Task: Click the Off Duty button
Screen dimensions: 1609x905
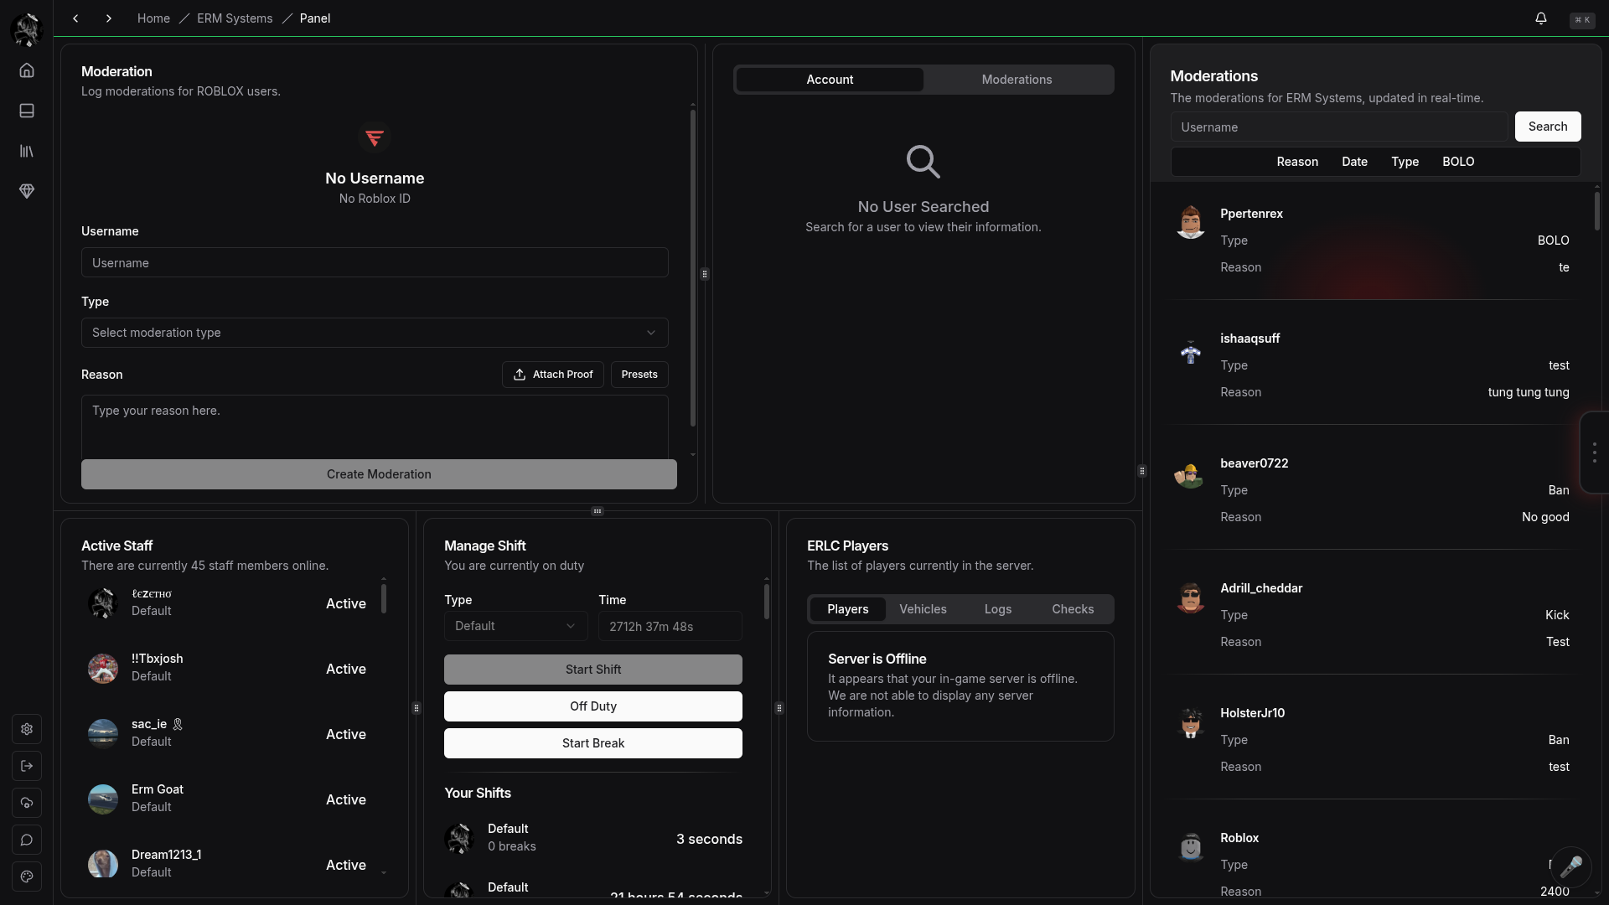Action: 593,706
